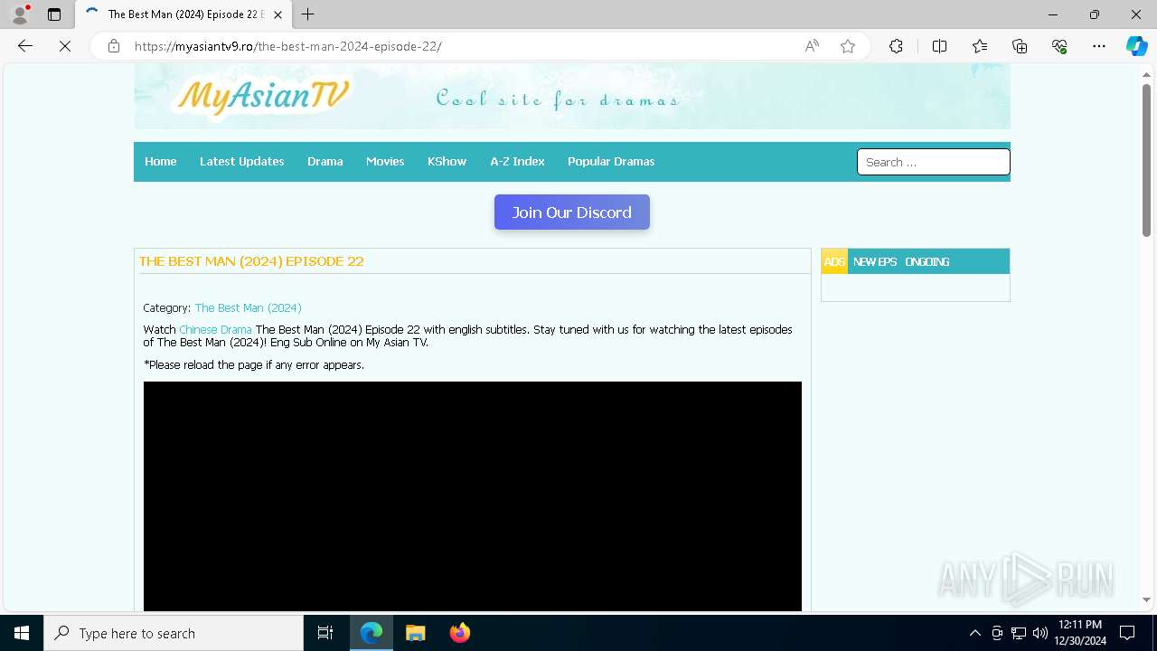The width and height of the screenshot is (1157, 651).
Task: Open the notification center
Action: 1128,633
